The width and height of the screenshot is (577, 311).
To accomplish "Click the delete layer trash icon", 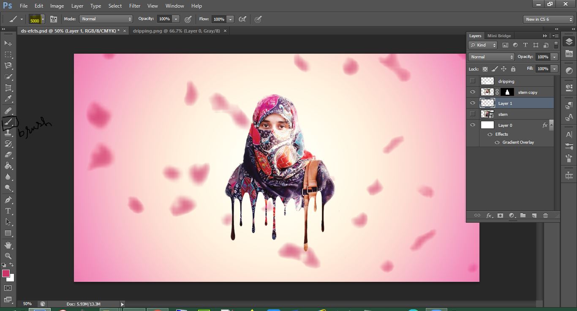I will pyautogui.click(x=545, y=216).
